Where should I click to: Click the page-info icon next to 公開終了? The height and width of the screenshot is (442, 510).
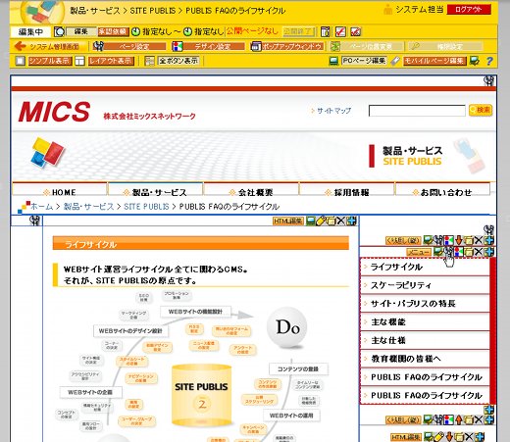coord(326,31)
